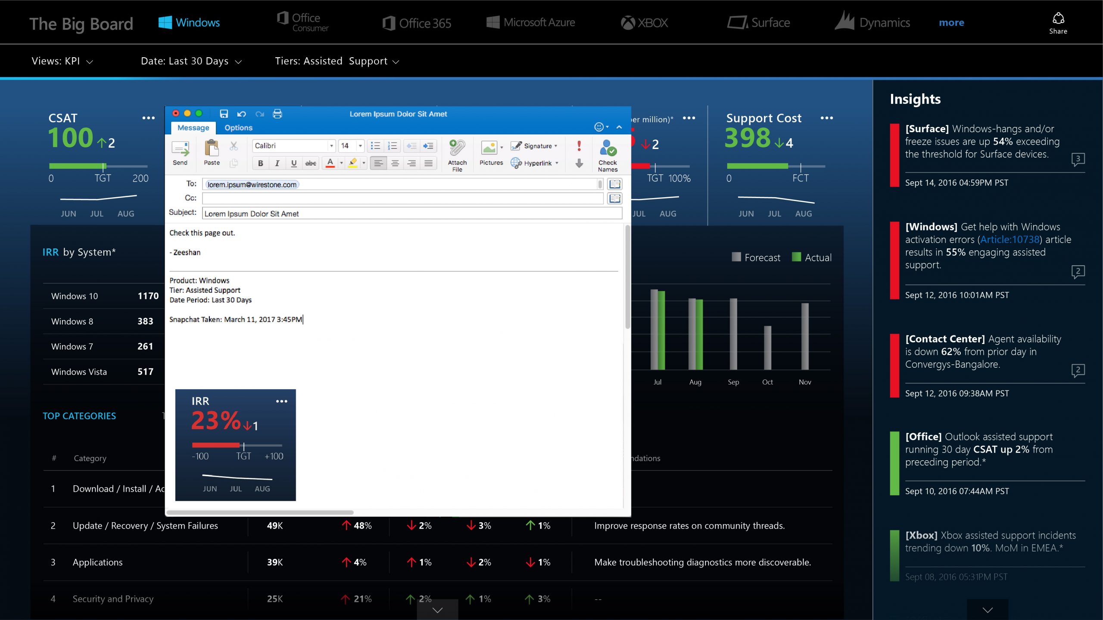The image size is (1103, 620).
Task: Click The Big Board title
Action: 81,24
